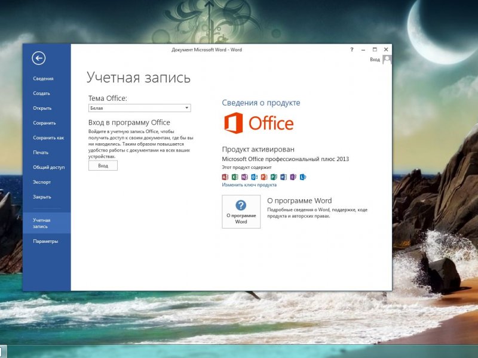
Task: Click the Word product icon
Action: coord(283,177)
